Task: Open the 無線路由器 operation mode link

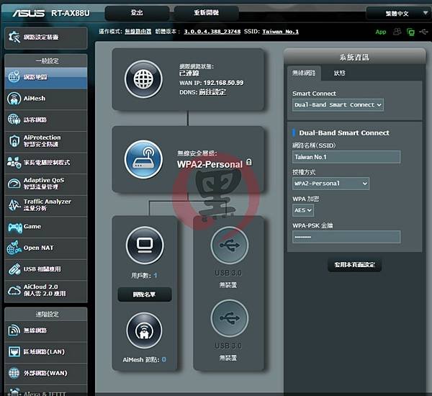Action: coord(138,32)
